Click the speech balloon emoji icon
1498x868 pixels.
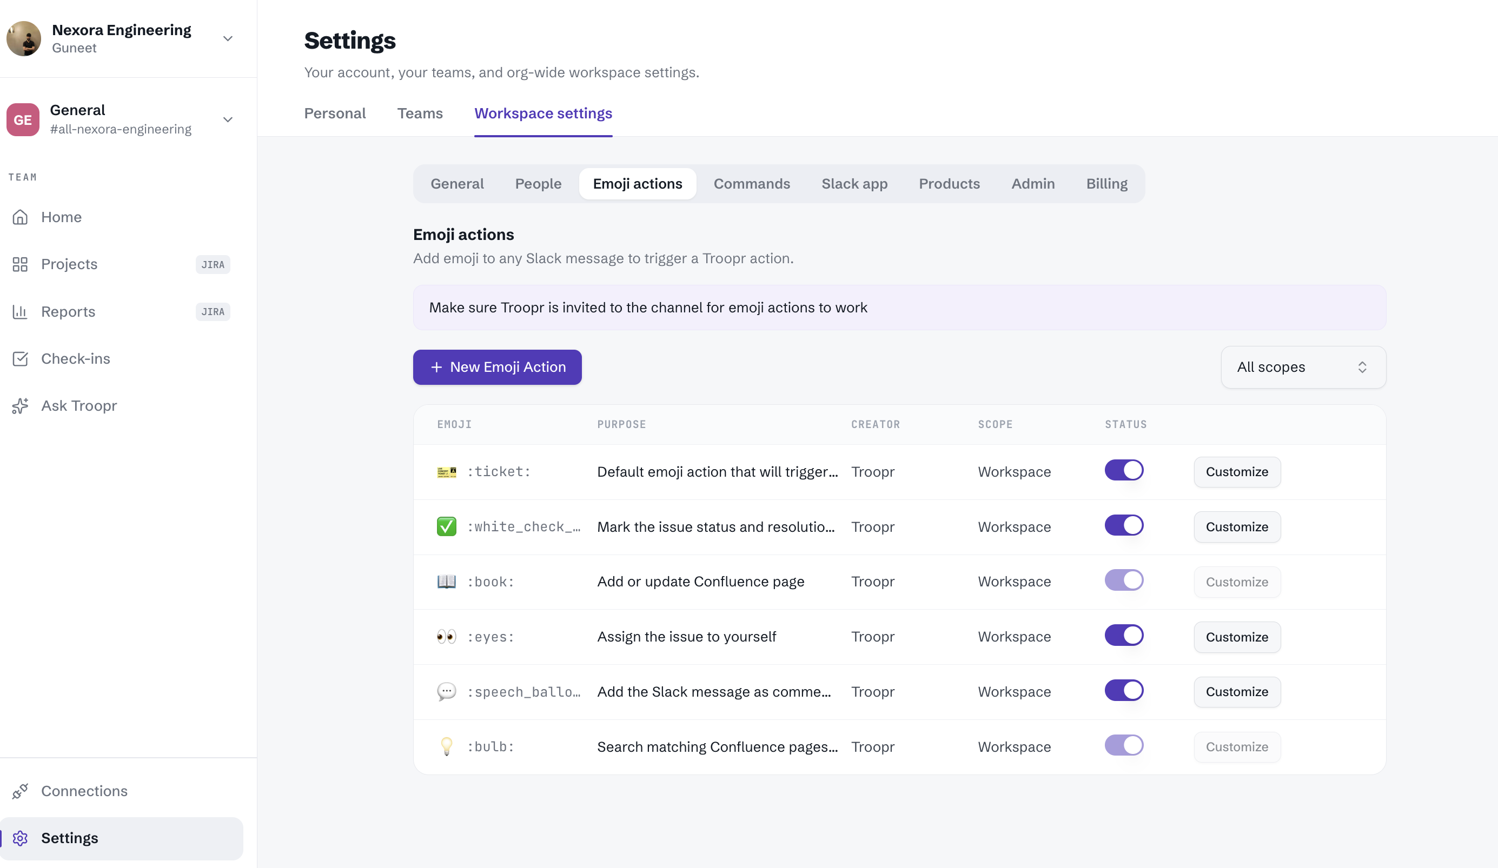point(447,692)
